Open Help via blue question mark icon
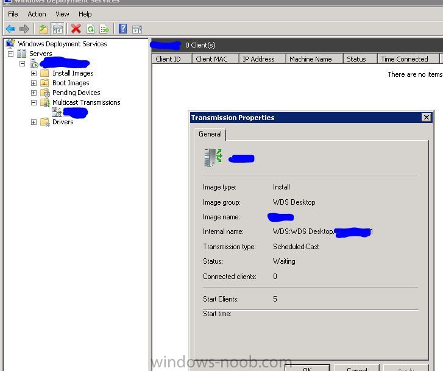The width and height of the screenshot is (443, 371). click(x=122, y=29)
